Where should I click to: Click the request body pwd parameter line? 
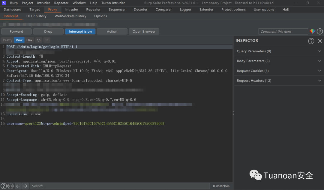tap(85, 123)
